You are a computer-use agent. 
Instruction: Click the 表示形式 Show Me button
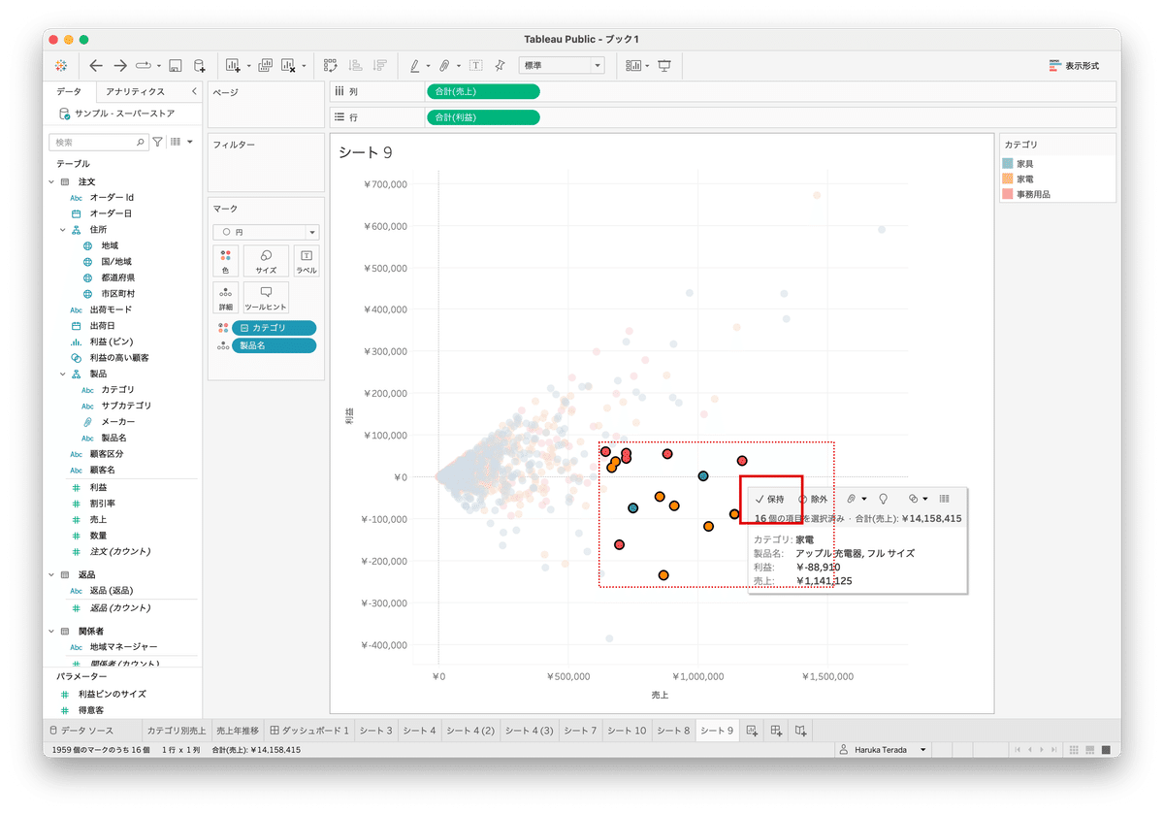click(x=1075, y=66)
